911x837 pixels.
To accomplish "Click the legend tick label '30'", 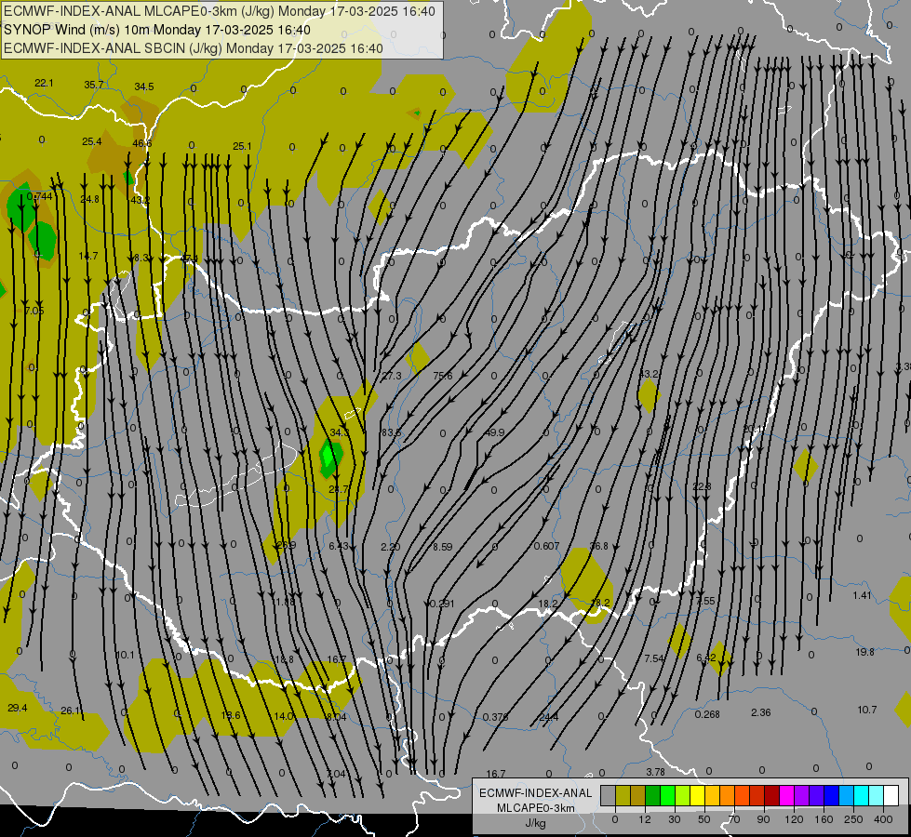I will 674,819.
